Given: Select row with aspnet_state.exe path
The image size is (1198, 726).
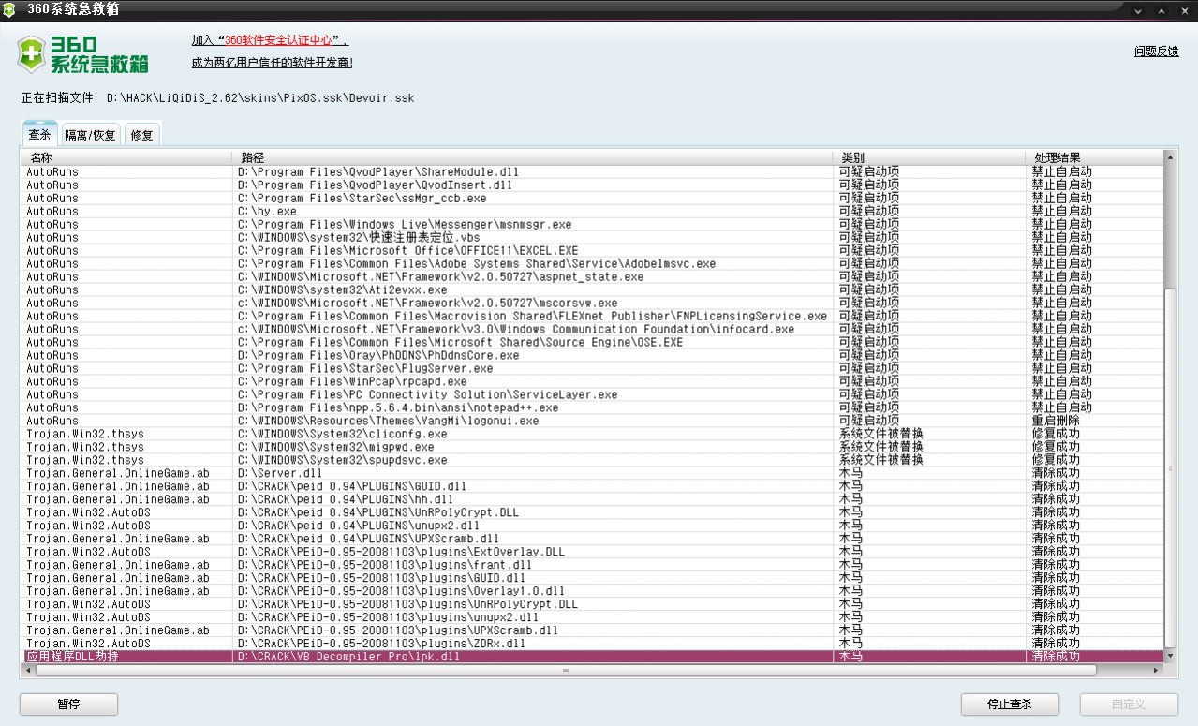Looking at the screenshot, I should click(593, 277).
